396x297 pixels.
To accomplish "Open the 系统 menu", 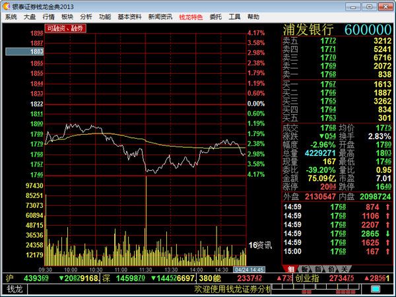I will 11,17.
